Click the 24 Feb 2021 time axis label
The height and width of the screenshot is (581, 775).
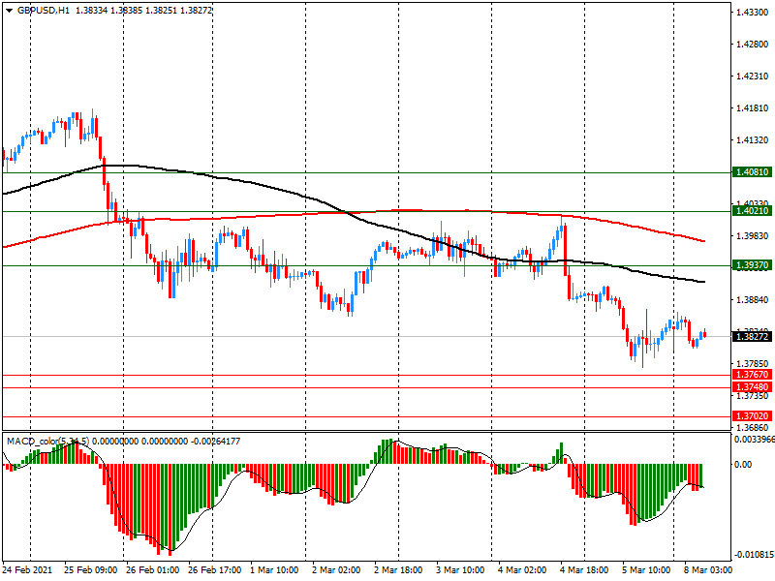[29, 570]
